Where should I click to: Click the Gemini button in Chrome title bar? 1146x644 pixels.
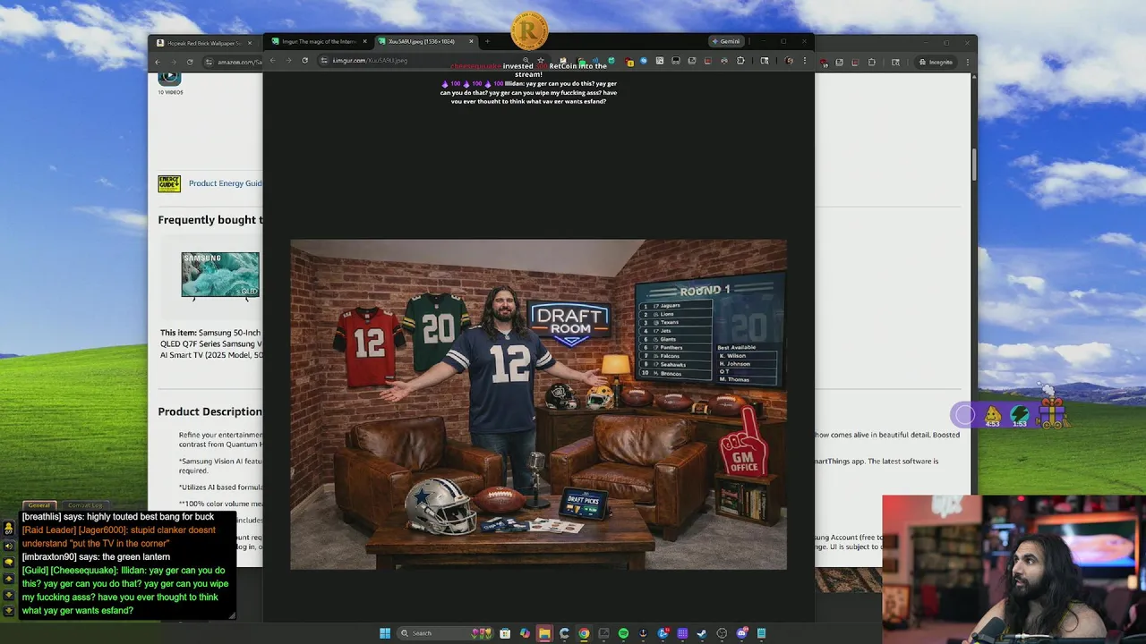point(726,41)
